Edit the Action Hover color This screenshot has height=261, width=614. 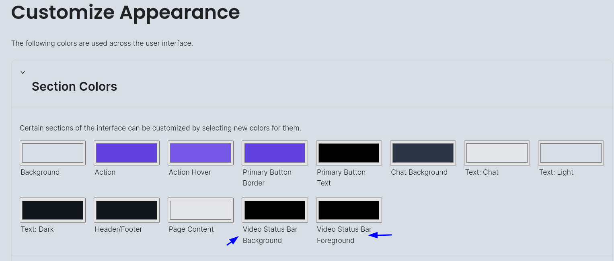200,153
